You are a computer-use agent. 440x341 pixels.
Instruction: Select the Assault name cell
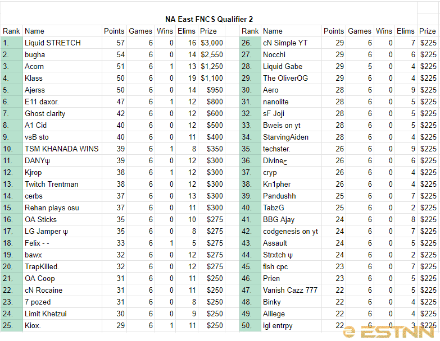click(291, 243)
